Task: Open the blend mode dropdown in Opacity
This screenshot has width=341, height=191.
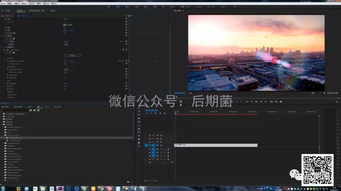Action: tap(73, 45)
